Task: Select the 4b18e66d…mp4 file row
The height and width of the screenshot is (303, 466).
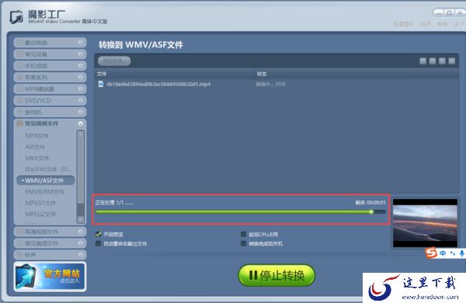Action: 276,84
